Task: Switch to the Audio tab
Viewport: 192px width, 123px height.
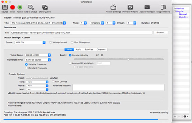Action: click(x=78, y=49)
